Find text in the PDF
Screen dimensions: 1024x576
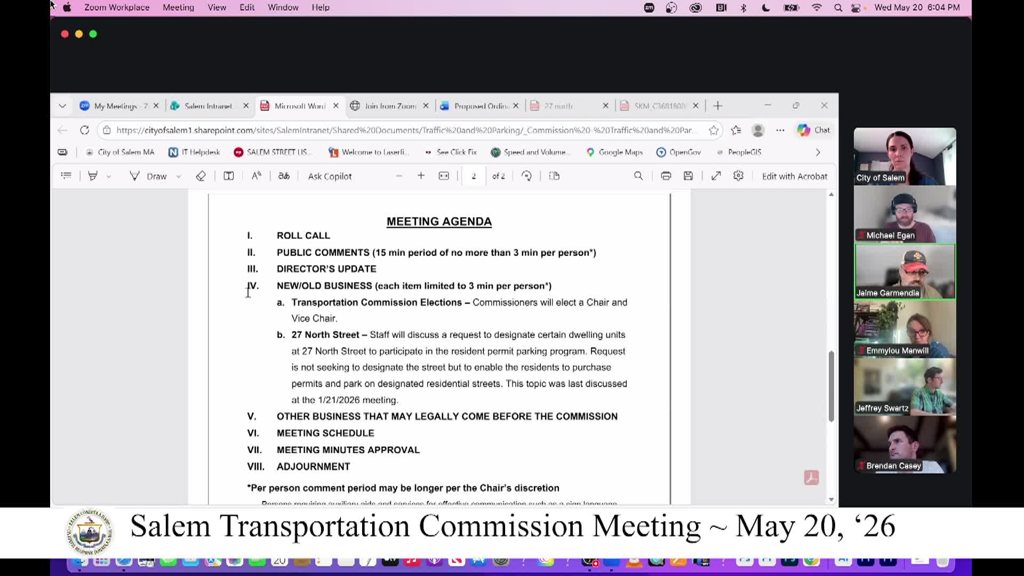(x=638, y=176)
